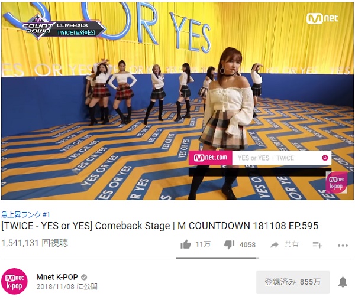Viewport: 355px width, 300px height.
Task: Click the verified badge next to Mnet K-POP
Action: 84,277
